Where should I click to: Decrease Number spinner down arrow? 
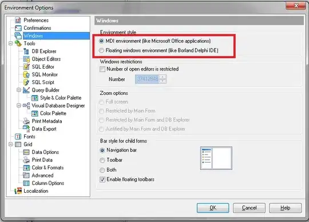[x=163, y=81]
